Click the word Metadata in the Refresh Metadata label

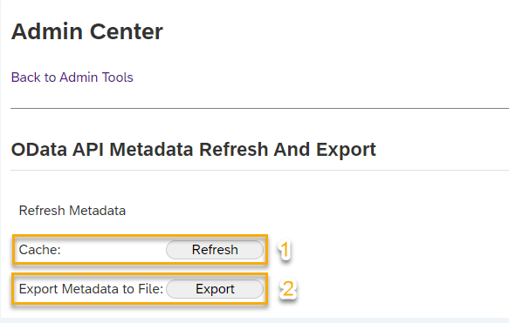point(98,211)
